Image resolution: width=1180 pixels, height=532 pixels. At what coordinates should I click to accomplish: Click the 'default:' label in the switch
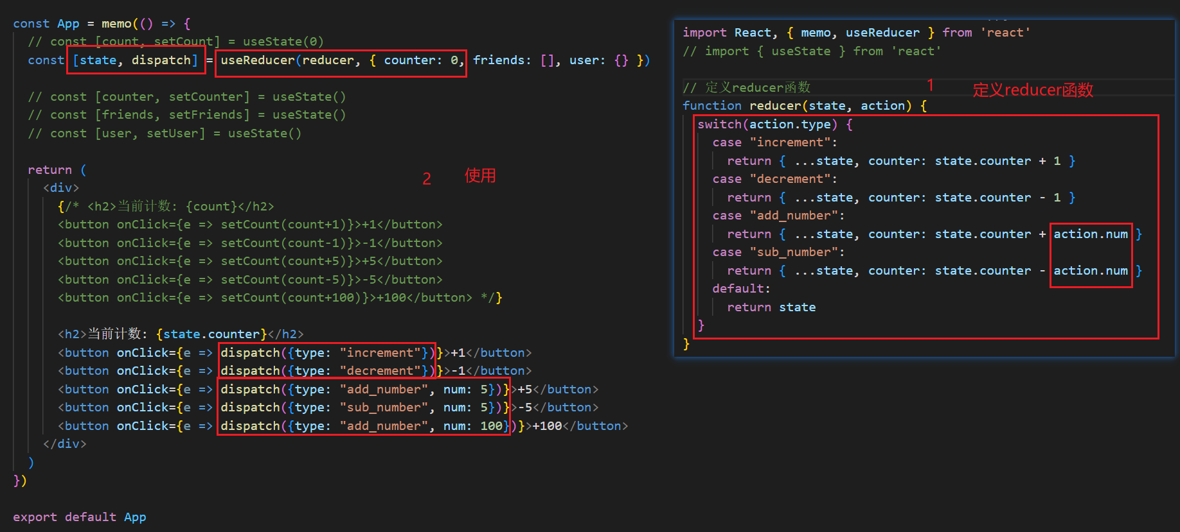point(742,289)
